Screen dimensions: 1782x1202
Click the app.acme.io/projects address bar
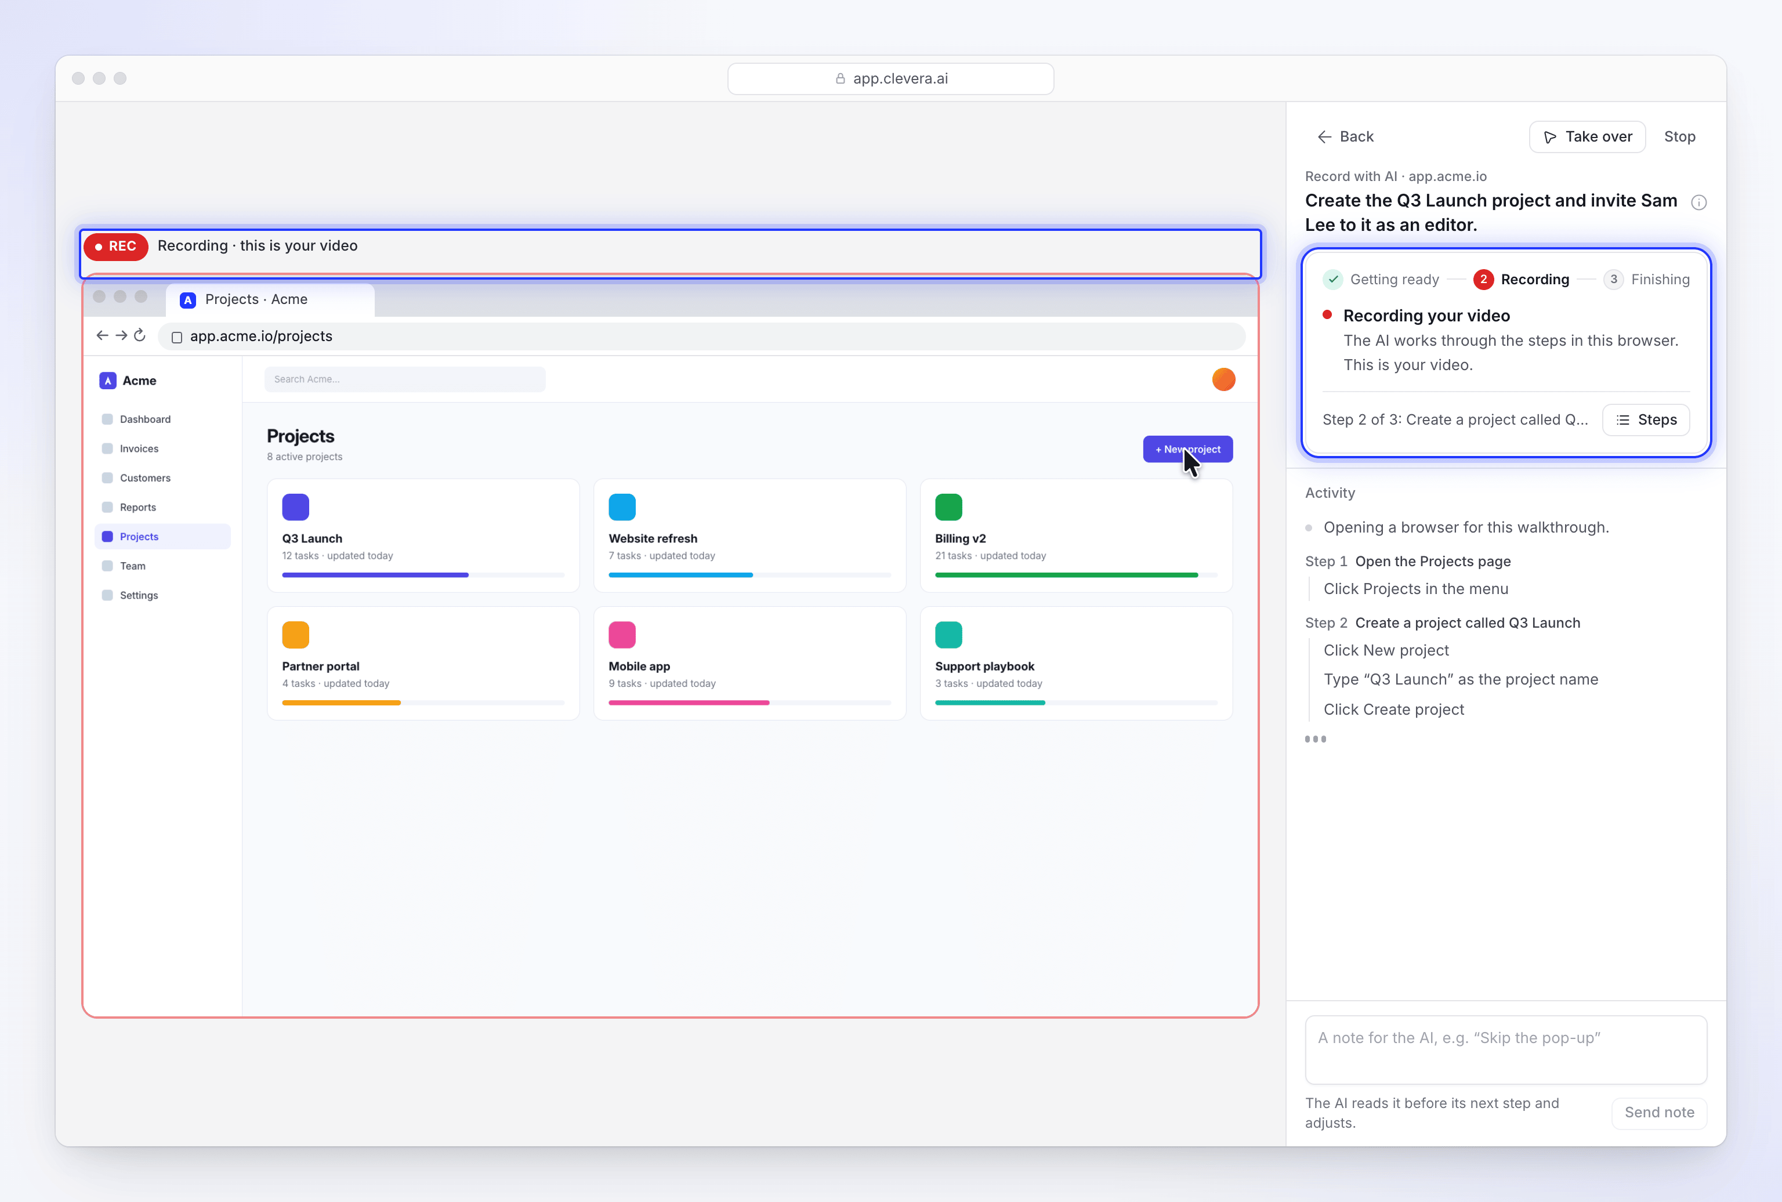701,336
